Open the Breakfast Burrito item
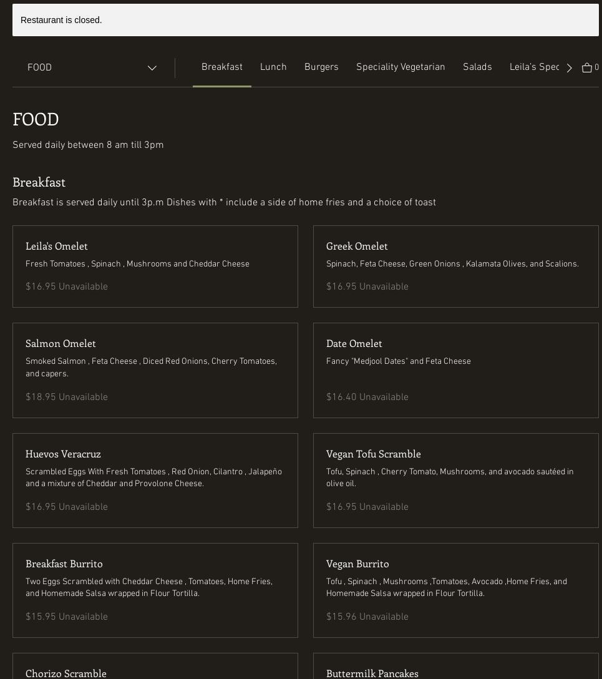Screen dimensions: 602x679 tap(155, 590)
